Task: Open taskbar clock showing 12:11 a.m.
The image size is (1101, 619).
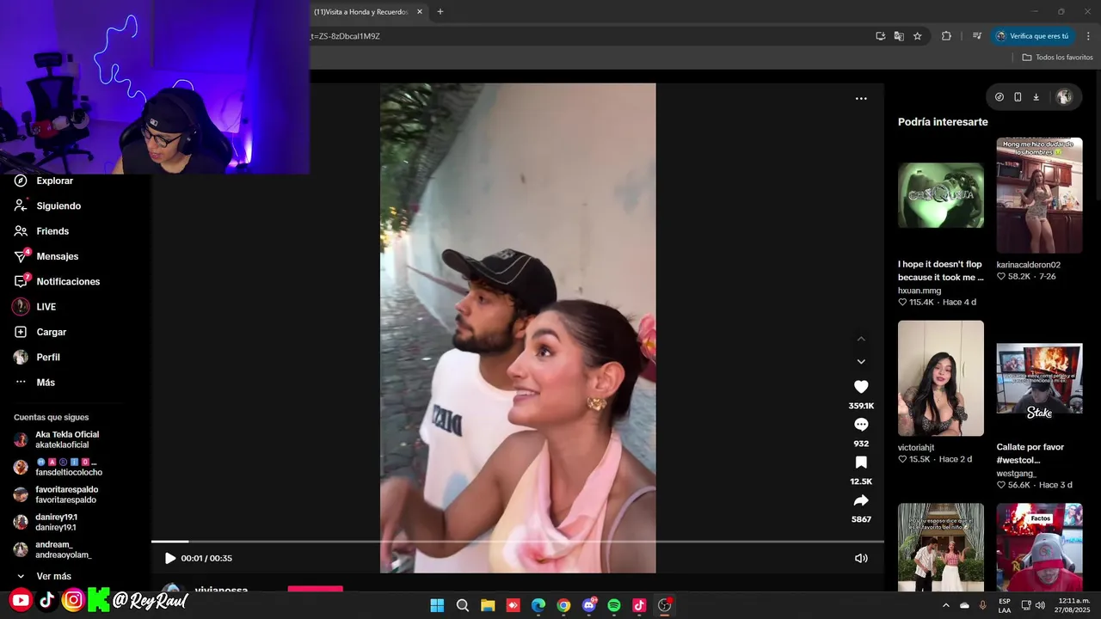Action: [x=1073, y=605]
